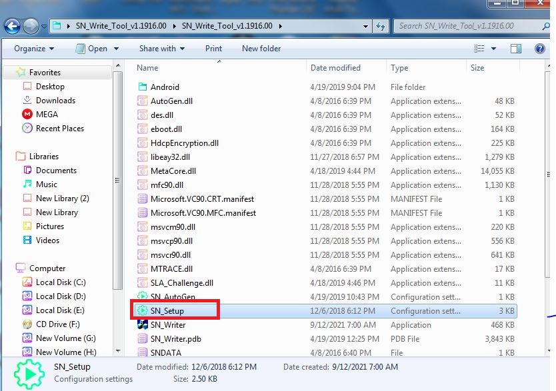Select HdcpEncryption.dll file
This screenshot has width=556, height=391.
[185, 143]
